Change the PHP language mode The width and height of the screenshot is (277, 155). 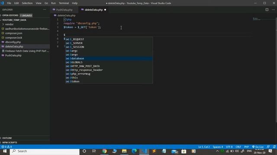[x=246, y=147]
